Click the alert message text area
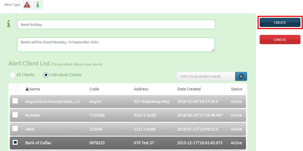Screen dimensions: 303x151 tap(116, 45)
